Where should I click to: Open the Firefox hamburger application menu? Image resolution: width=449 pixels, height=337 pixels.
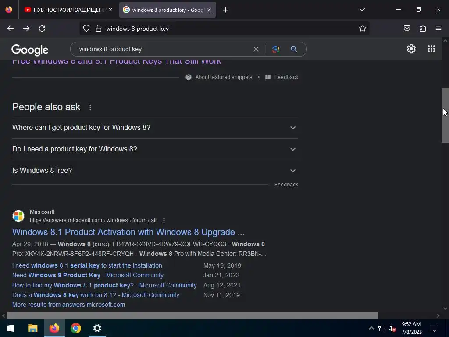438,28
